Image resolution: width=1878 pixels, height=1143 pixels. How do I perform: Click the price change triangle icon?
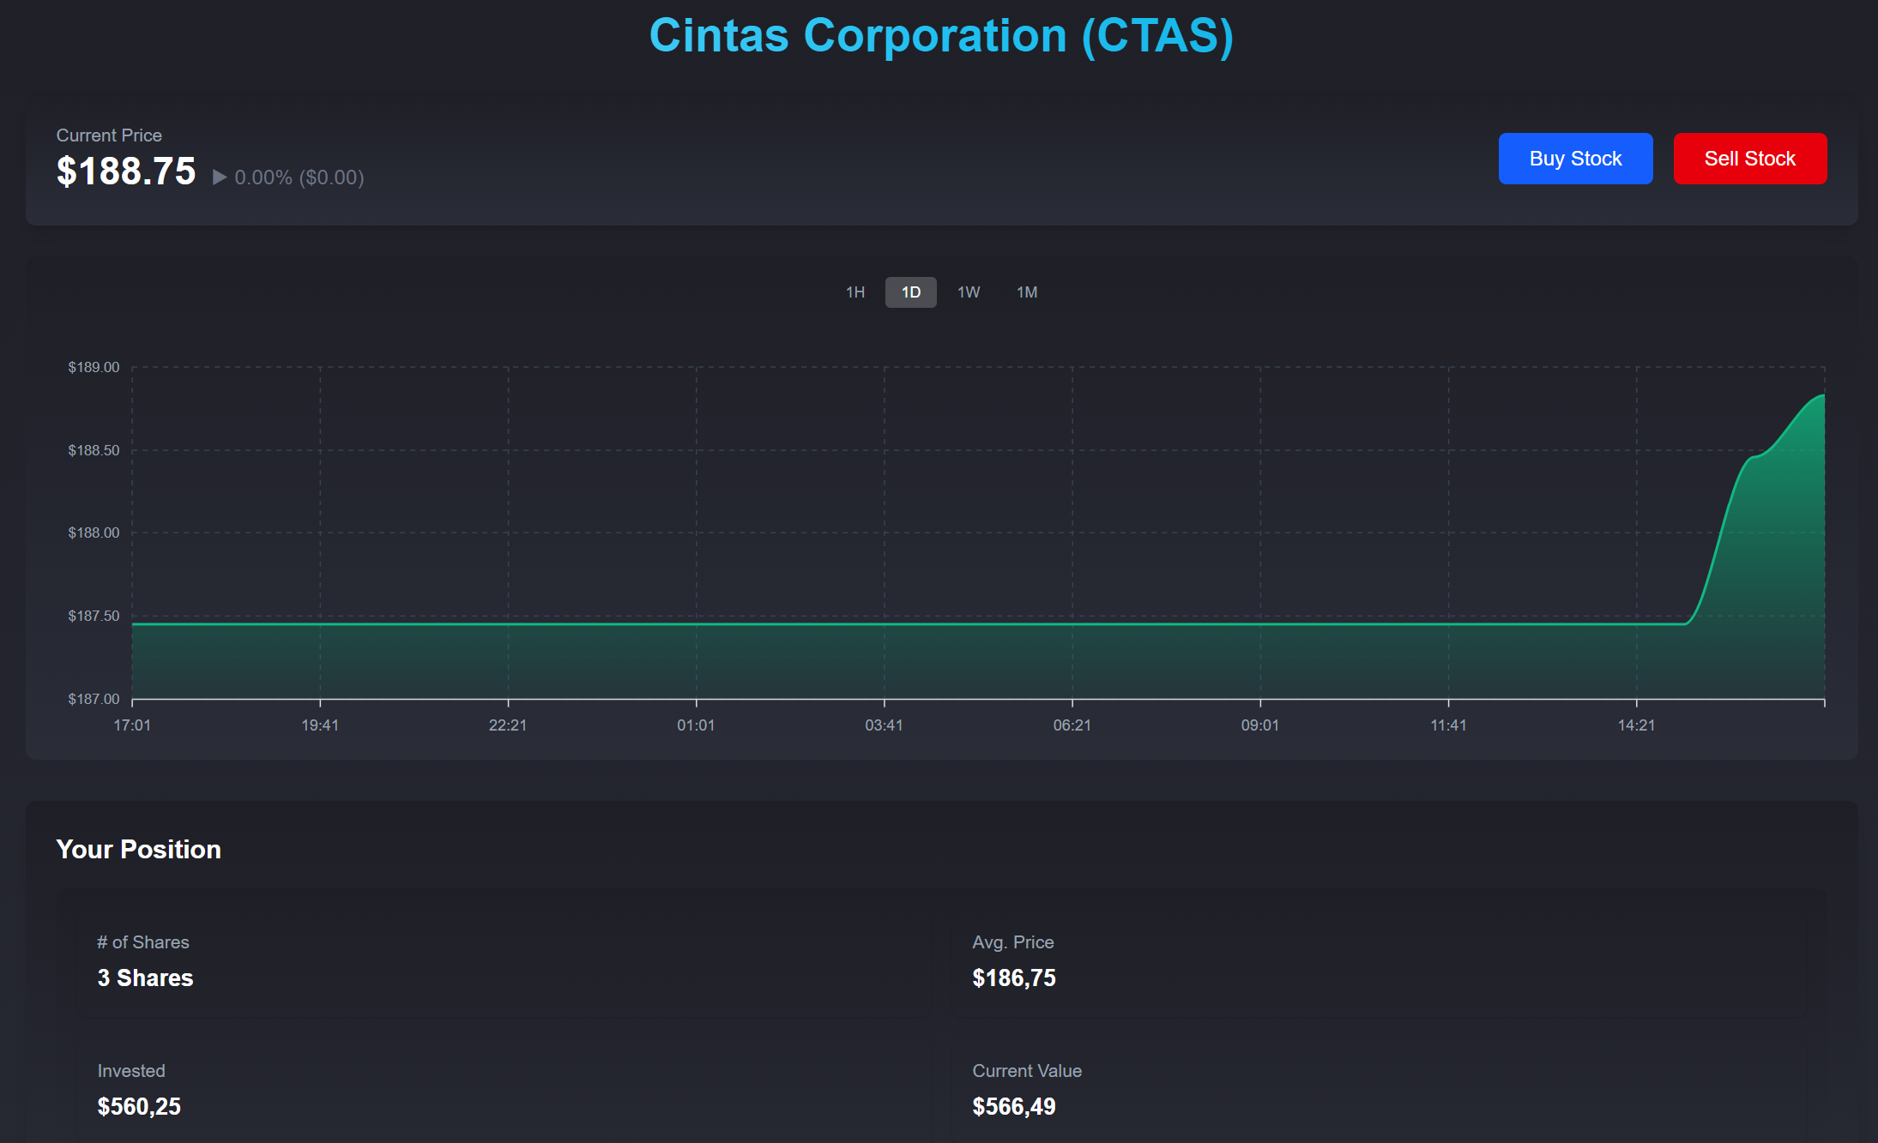[x=220, y=177]
